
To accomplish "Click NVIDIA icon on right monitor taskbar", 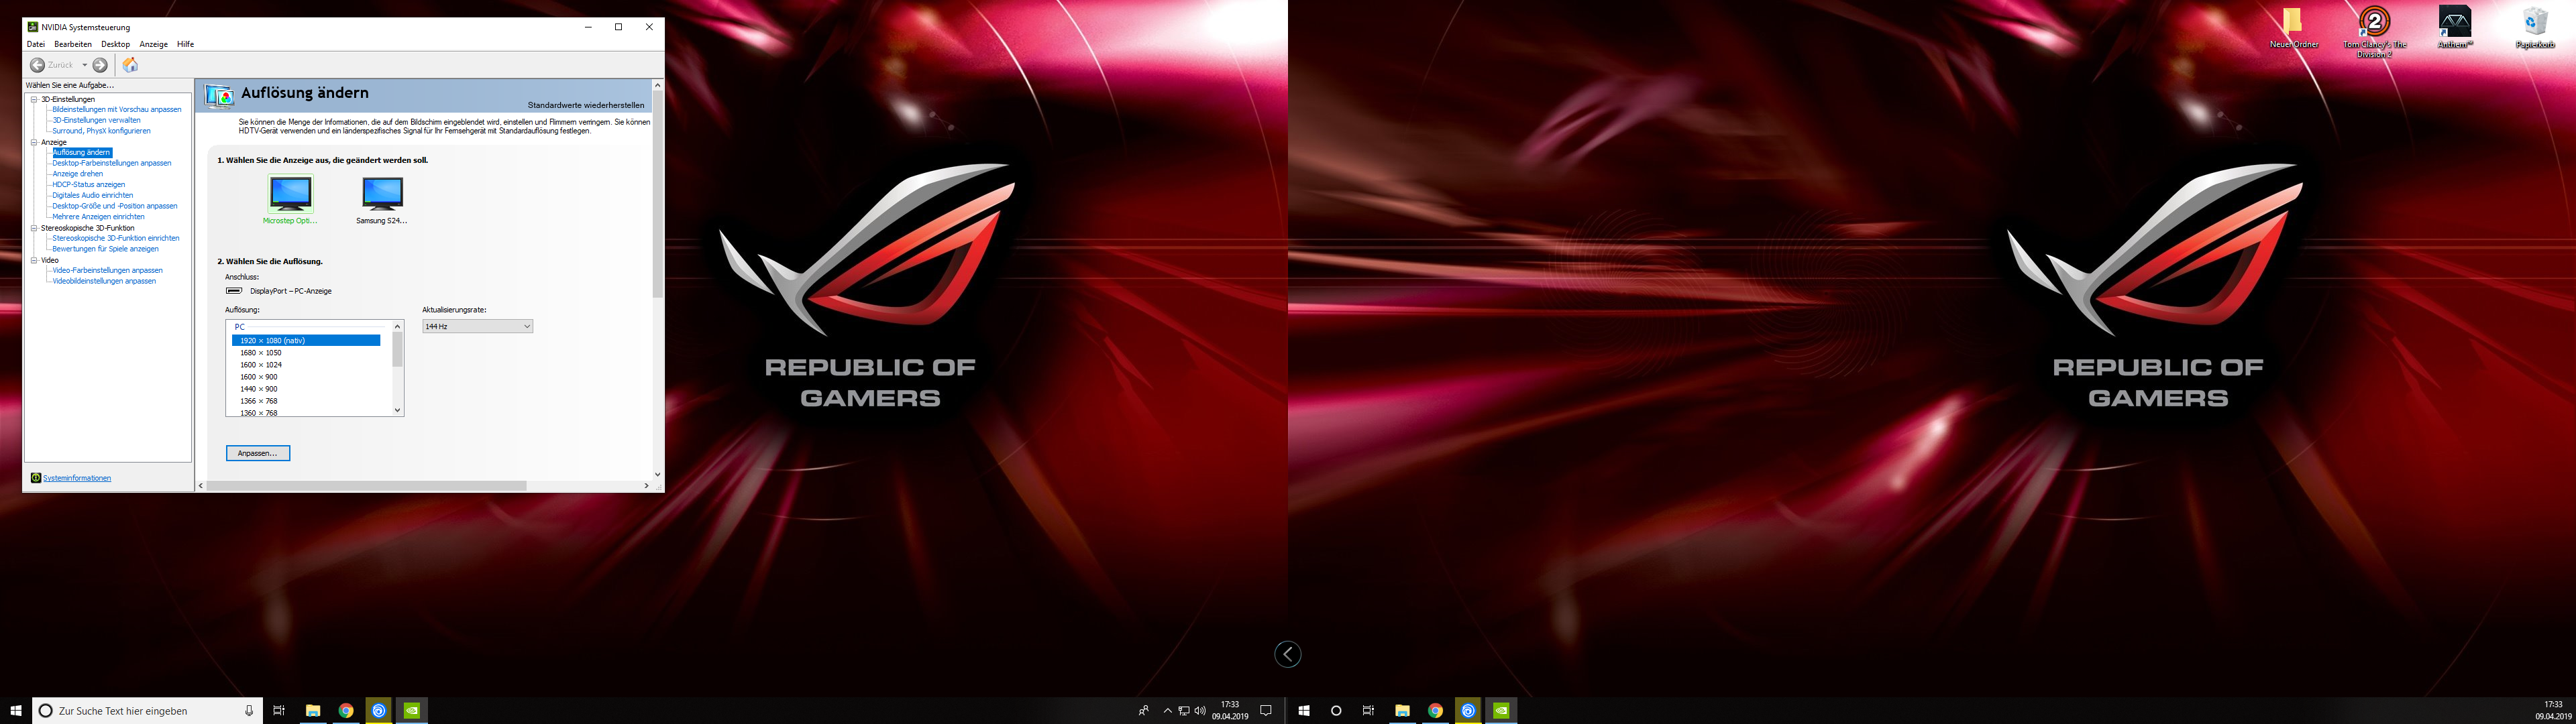I will (x=1501, y=711).
